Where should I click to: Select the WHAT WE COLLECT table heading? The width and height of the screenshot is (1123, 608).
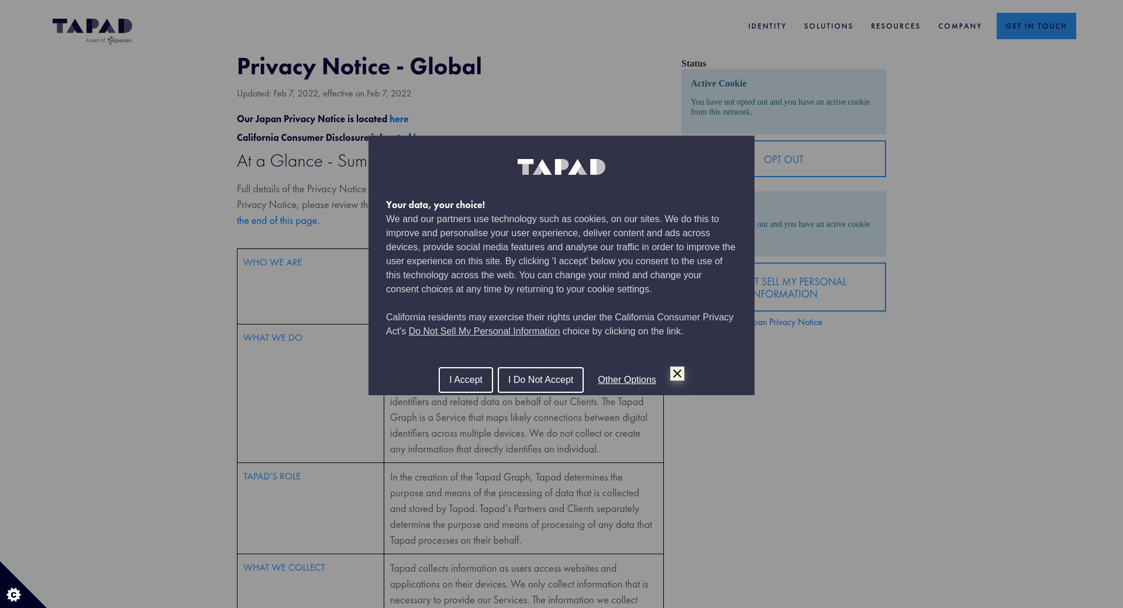click(284, 568)
